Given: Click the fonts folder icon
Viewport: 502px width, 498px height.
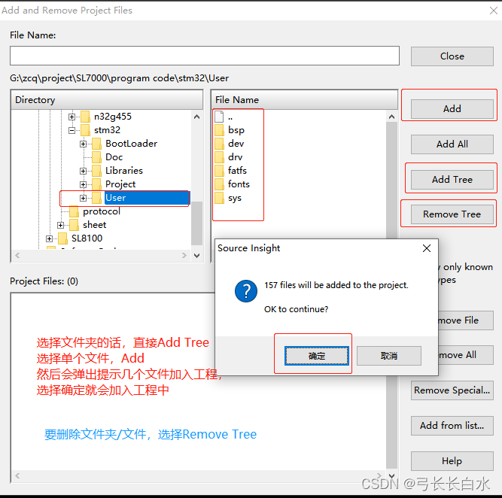Looking at the screenshot, I should tap(219, 184).
